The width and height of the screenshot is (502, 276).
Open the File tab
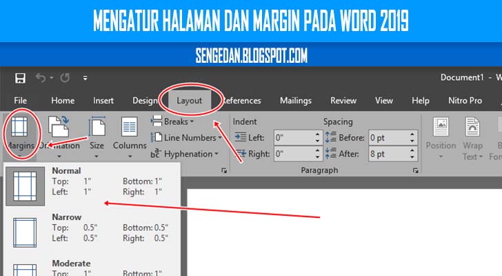pos(20,101)
